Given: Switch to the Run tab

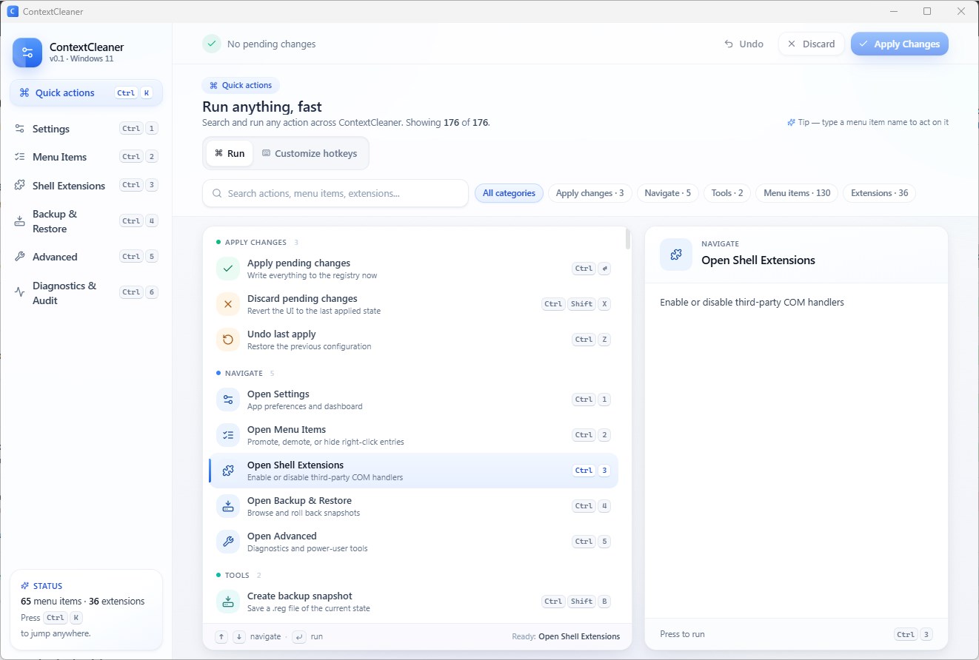Looking at the screenshot, I should [x=230, y=153].
